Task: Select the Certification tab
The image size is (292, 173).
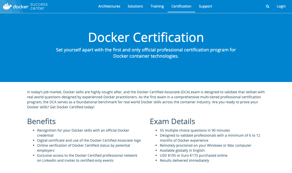Action: [181, 6]
